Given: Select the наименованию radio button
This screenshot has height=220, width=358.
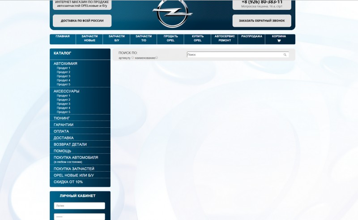Looking at the screenshot, I should click(157, 58).
